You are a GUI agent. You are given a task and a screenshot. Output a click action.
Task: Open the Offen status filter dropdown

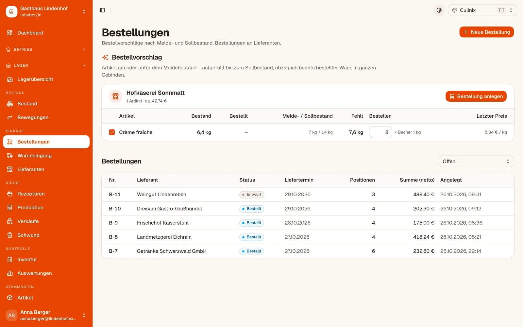[x=476, y=162]
